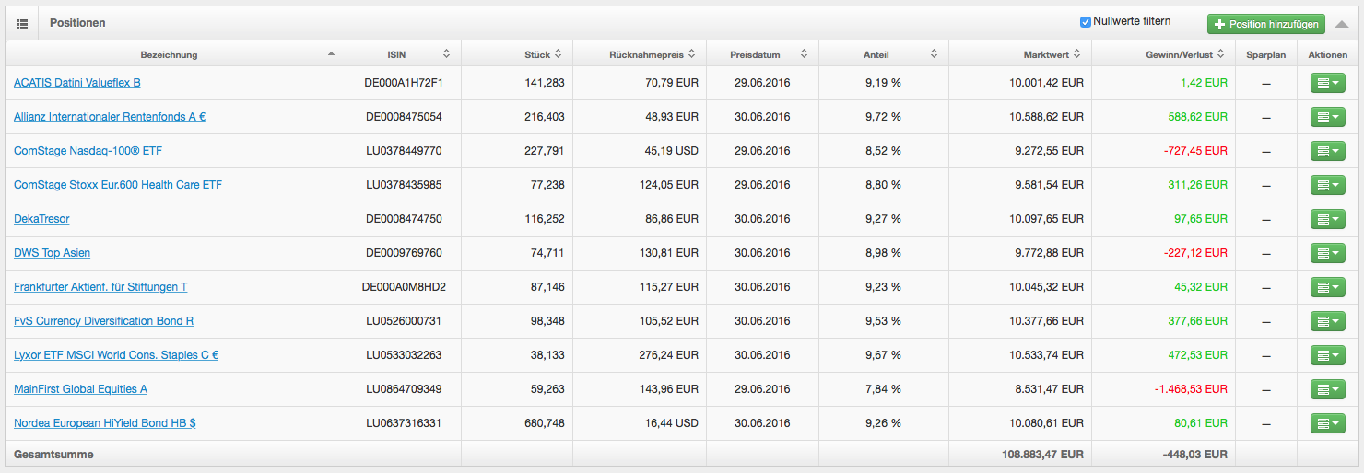Viewport: 1364px width, 473px height.
Task: Click the list icon beside Positionen
Action: click(22, 23)
